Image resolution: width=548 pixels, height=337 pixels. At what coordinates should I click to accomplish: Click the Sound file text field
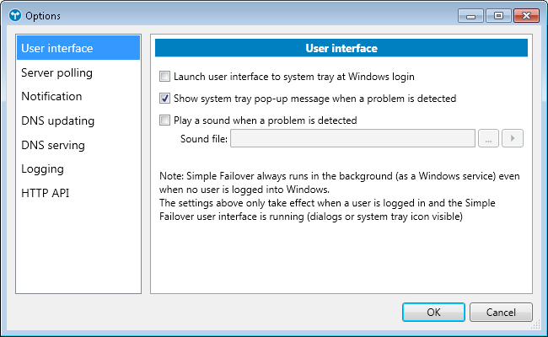coord(352,139)
